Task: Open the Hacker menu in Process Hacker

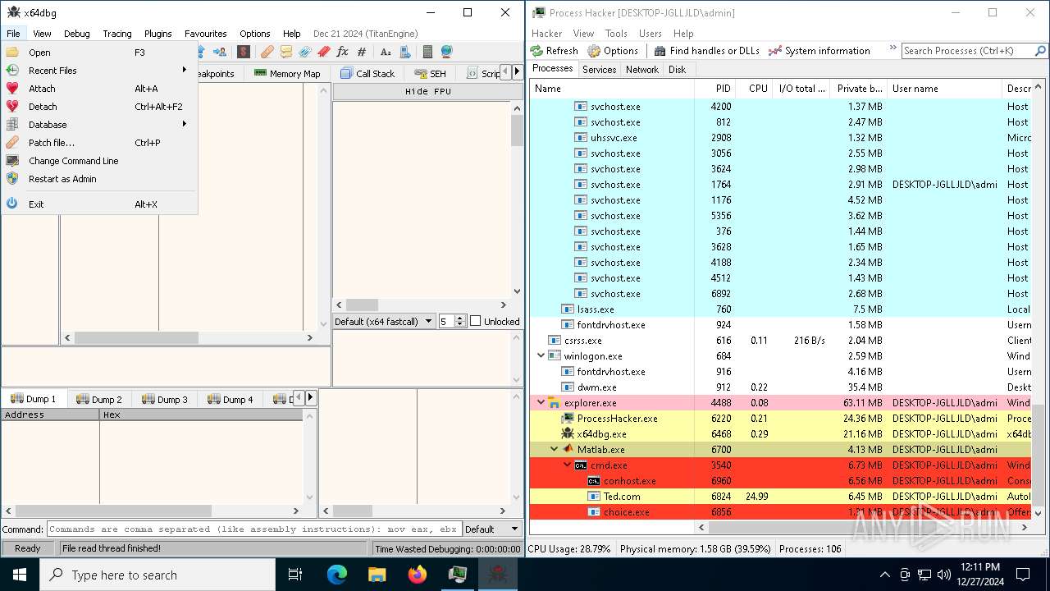Action: coord(547,34)
